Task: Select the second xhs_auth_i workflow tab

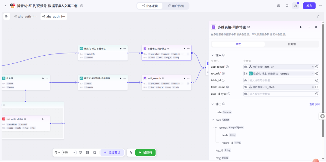Action: tap(54, 16)
